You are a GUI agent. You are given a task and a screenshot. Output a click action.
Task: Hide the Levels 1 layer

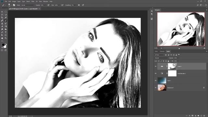tap(156, 66)
